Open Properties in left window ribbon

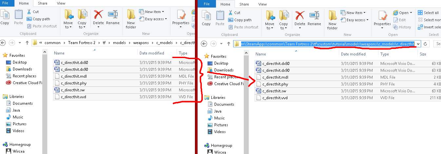tap(181, 19)
